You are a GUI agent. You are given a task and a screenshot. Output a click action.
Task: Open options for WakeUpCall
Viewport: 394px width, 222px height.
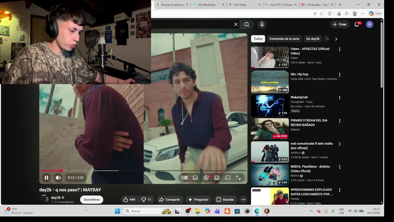tap(340, 98)
